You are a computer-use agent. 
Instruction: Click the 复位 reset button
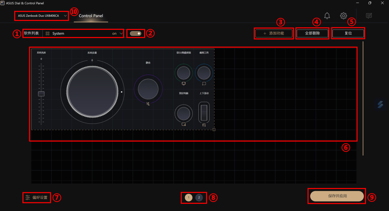348,33
